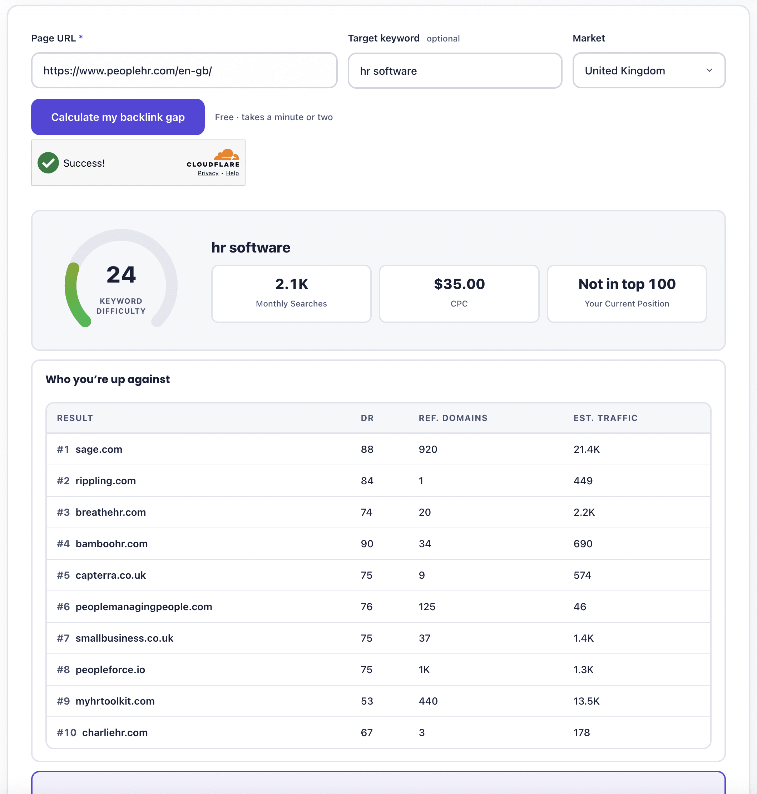Open the Cloudflare Privacy link

pos(208,173)
